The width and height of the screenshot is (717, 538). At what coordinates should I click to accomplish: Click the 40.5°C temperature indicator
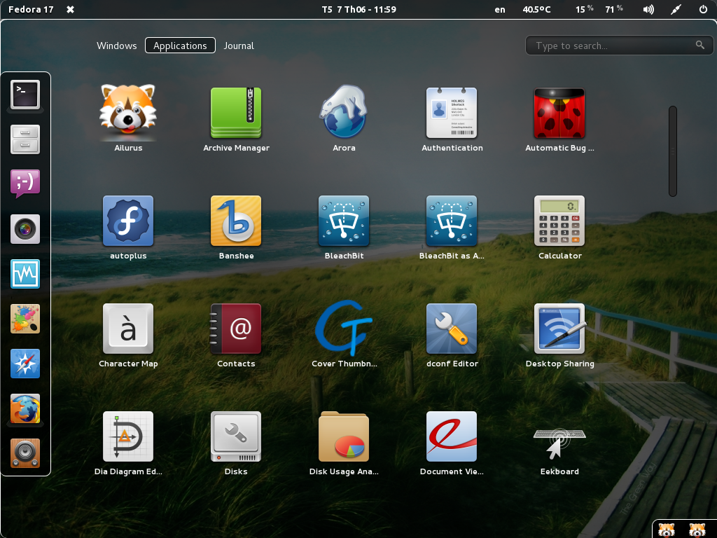click(537, 9)
